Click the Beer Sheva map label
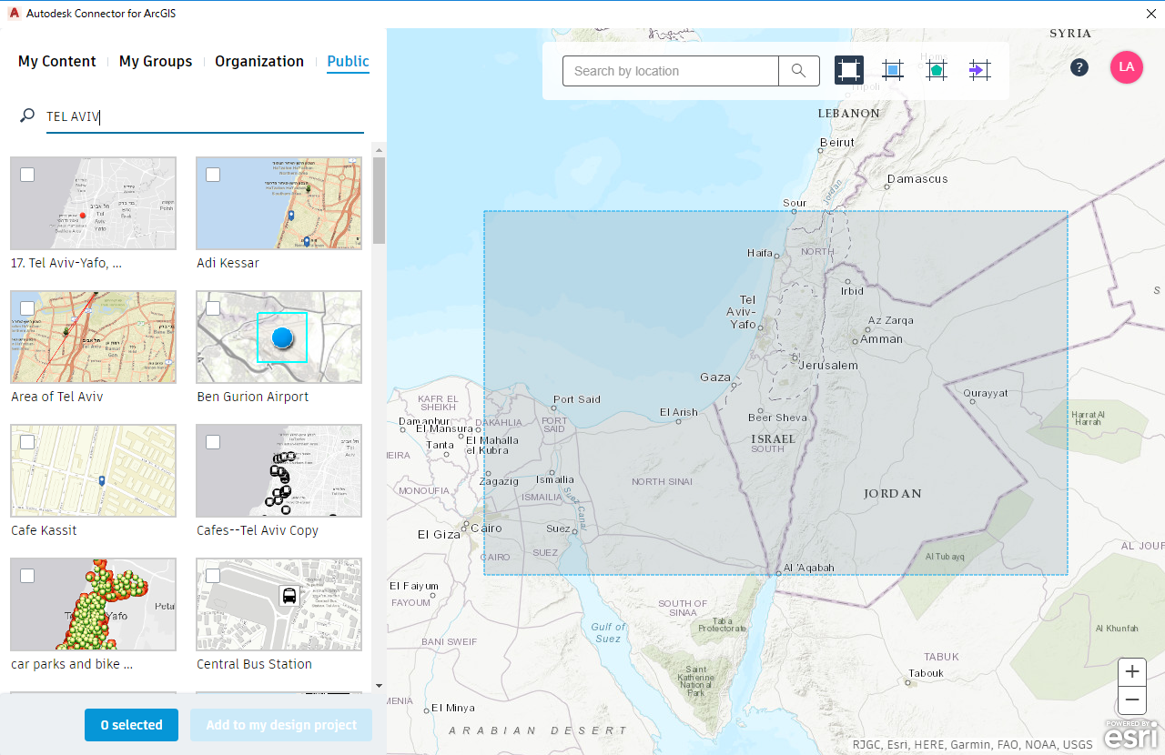This screenshot has height=755, width=1165. point(777,418)
